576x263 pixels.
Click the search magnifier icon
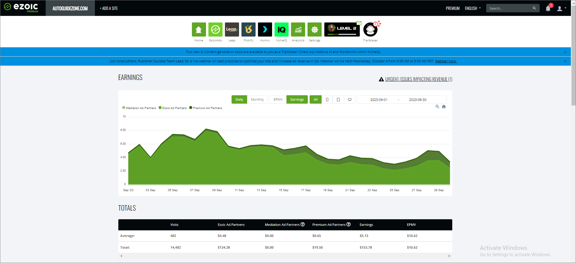pyautogui.click(x=534, y=8)
